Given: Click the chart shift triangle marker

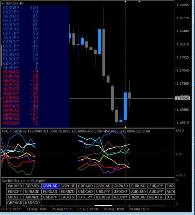Looking at the screenshot, I should point(139,1).
